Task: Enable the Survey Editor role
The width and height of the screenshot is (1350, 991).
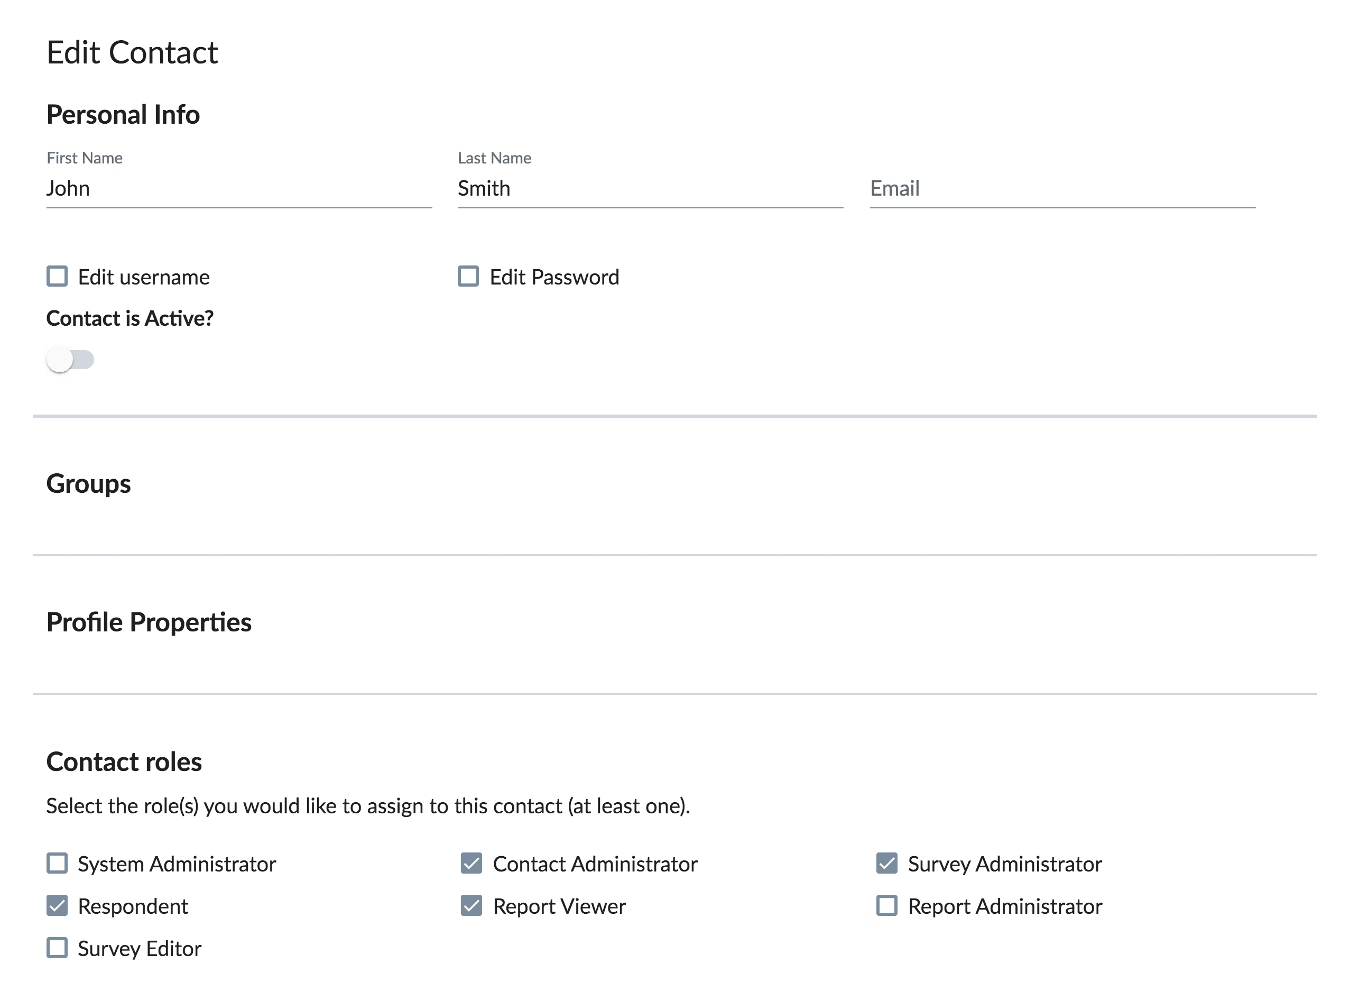Action: 57,948
